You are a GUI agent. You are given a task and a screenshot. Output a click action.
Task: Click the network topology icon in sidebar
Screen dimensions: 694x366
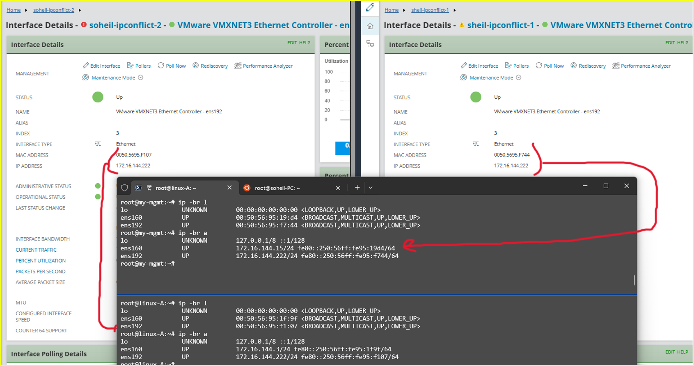pyautogui.click(x=370, y=44)
